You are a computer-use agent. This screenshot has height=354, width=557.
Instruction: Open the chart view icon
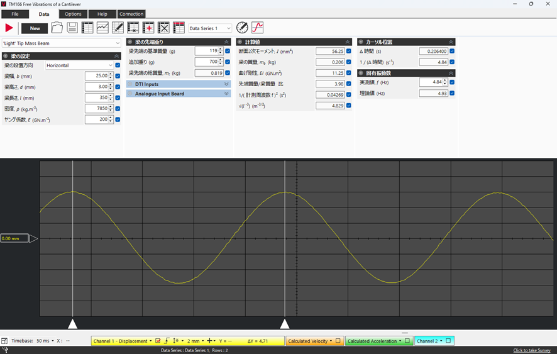pyautogui.click(x=102, y=28)
